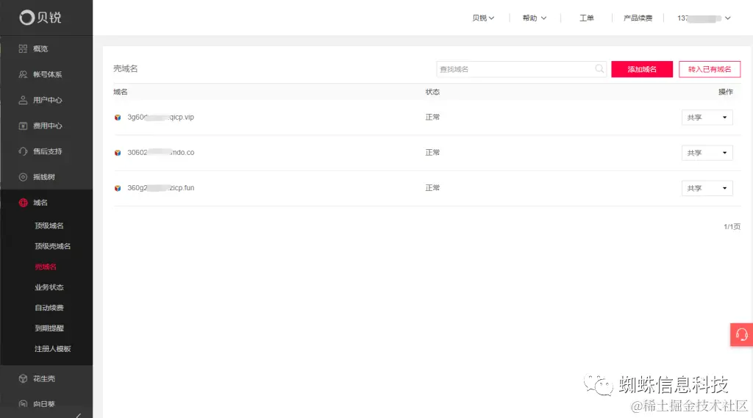This screenshot has width=753, height=418.
Task: Open the qicp.vip domain link
Action: pyautogui.click(x=160, y=117)
